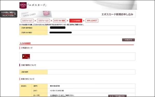Click the 修正する button under the address

tap(128, 40)
